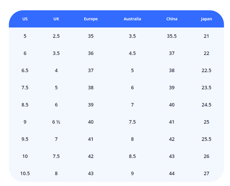Viewport: 230px width, 186px height.
Task: Select Europe size 43 cell
Action: [x=91, y=173]
